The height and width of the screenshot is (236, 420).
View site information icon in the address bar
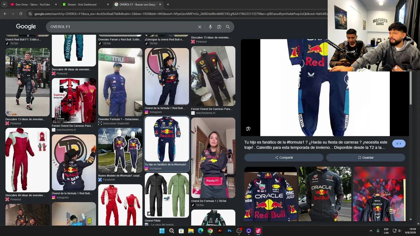point(30,14)
